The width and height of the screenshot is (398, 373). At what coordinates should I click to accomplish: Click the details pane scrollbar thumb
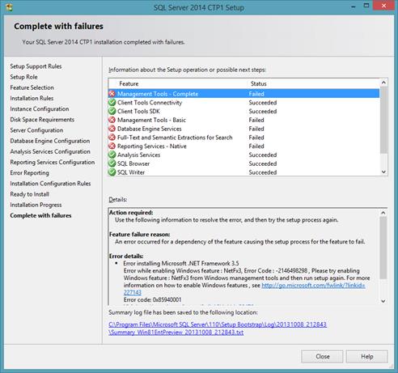(x=383, y=248)
